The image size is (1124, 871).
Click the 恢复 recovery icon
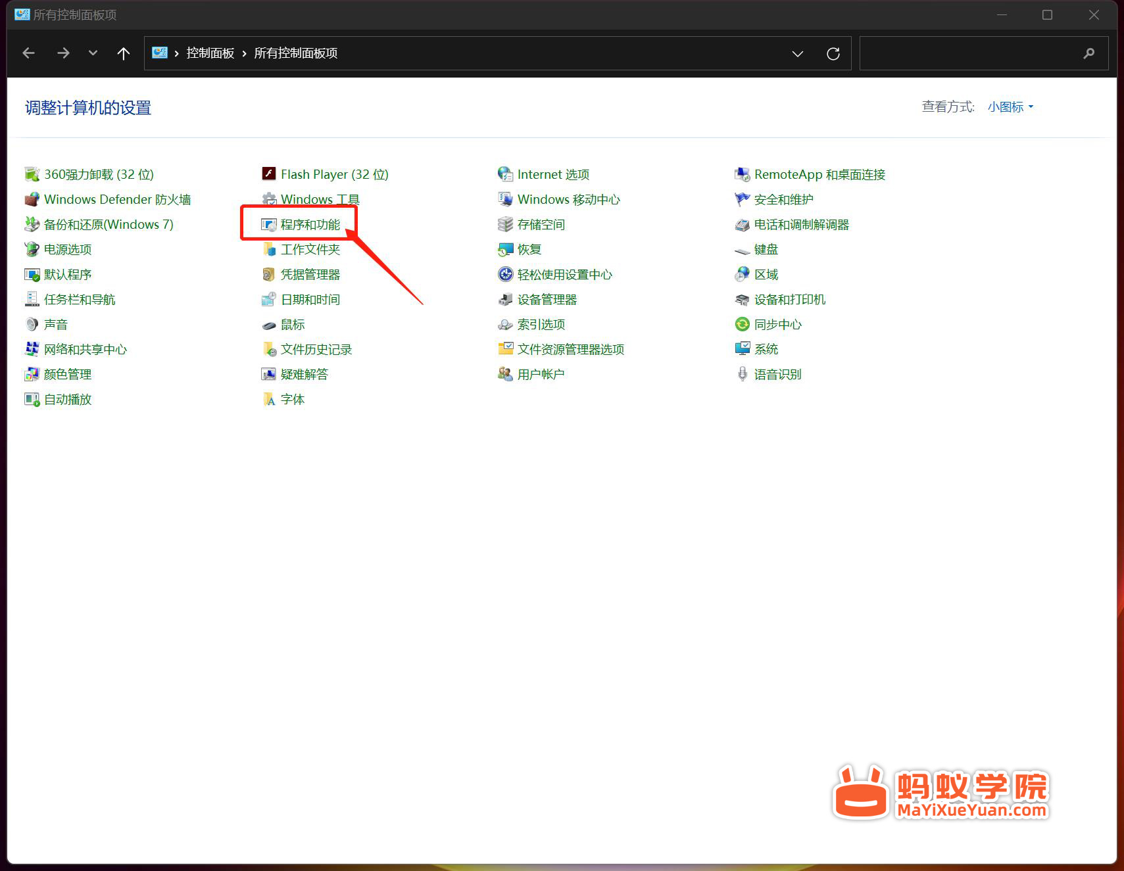[x=505, y=249]
